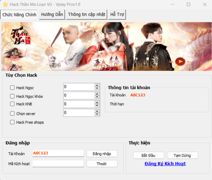Enable Hack Free shops checkbox

pos(12,122)
